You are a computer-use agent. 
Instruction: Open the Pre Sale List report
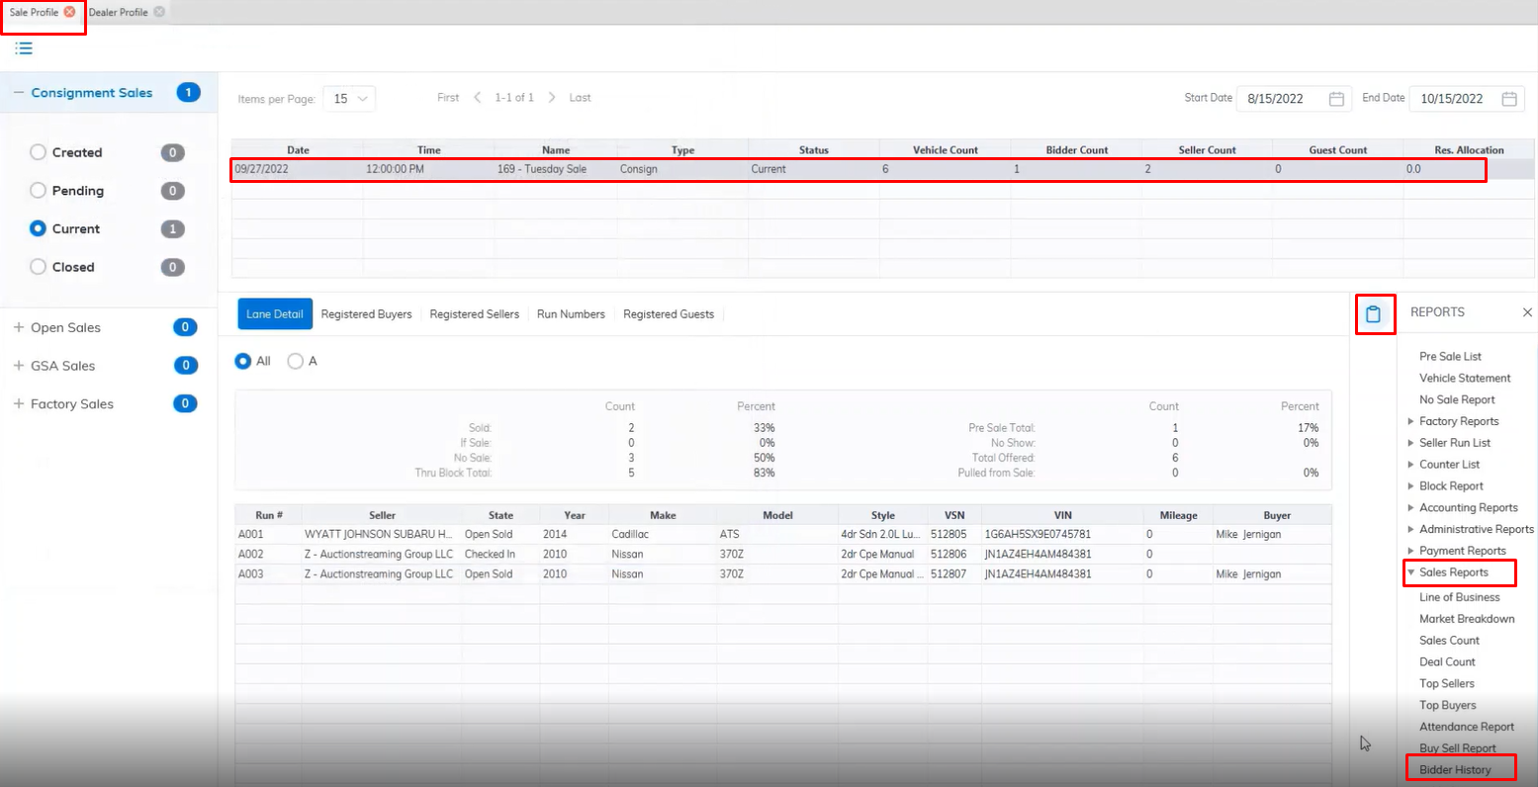(1450, 357)
